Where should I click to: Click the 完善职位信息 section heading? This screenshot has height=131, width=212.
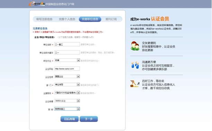[x=40, y=28]
